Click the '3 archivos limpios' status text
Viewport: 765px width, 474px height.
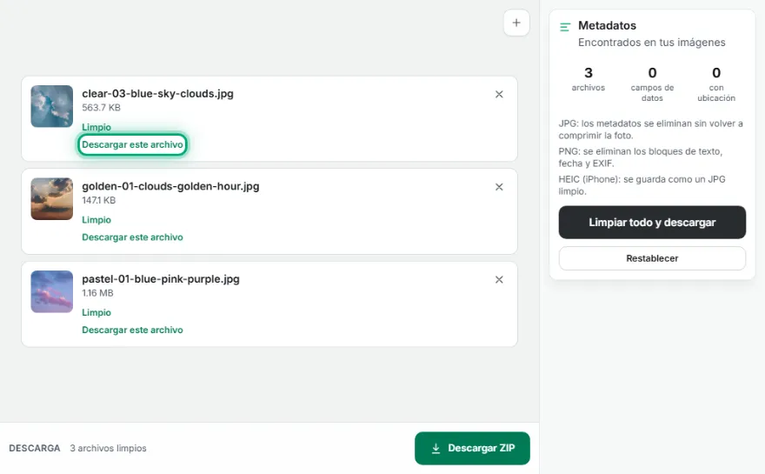(x=108, y=448)
